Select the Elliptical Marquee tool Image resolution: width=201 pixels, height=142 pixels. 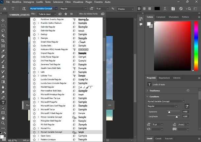3,25
